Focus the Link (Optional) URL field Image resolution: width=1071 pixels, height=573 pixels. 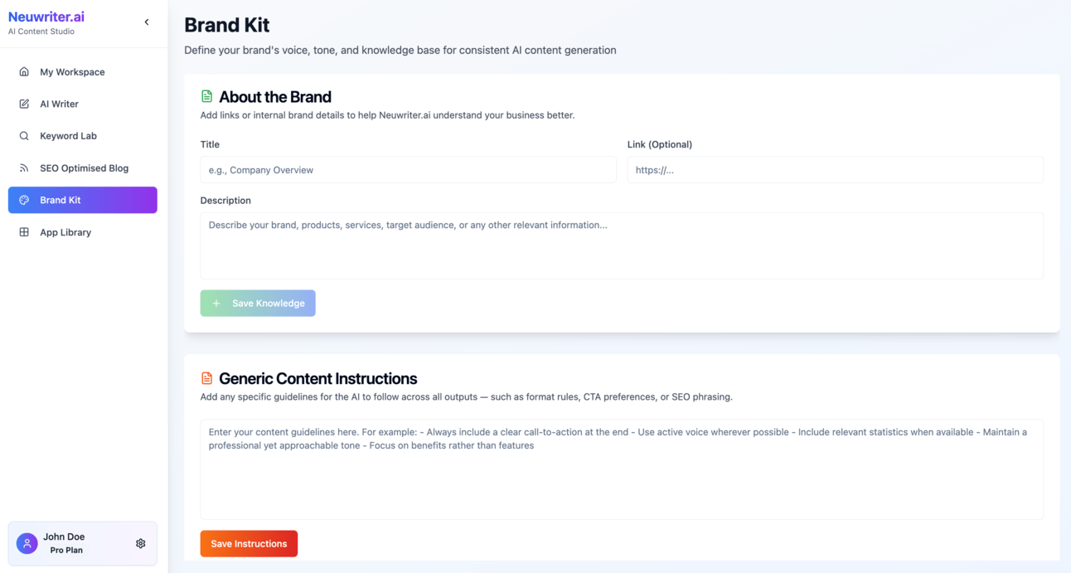point(835,170)
